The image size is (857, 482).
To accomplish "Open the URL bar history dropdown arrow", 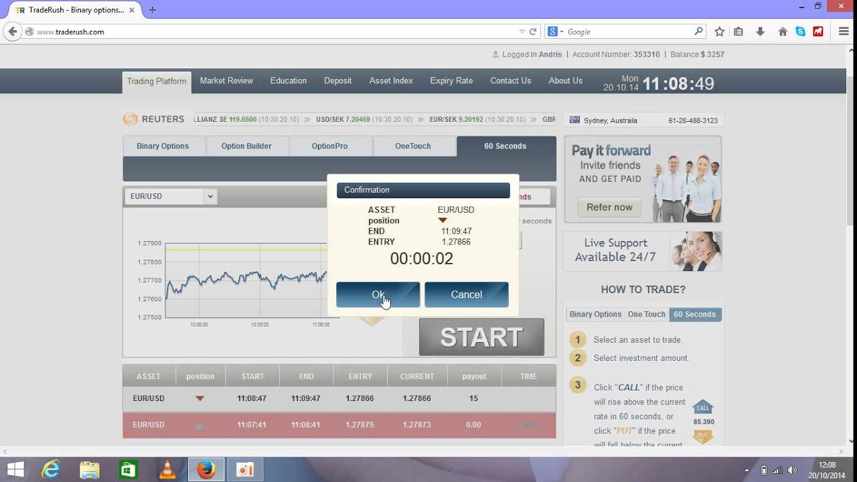I will tap(522, 31).
